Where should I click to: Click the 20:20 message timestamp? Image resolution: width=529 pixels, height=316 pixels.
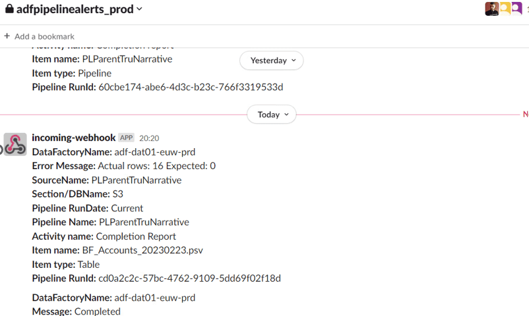click(x=149, y=138)
